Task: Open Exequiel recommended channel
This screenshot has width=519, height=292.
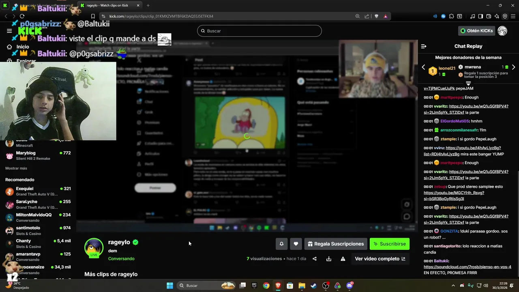Action: point(38,191)
